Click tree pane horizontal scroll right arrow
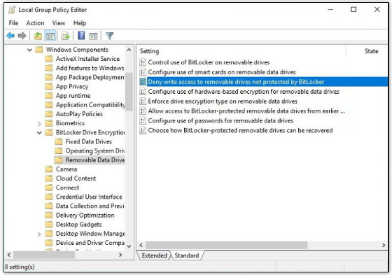The height and width of the screenshot is (275, 392). (120, 255)
